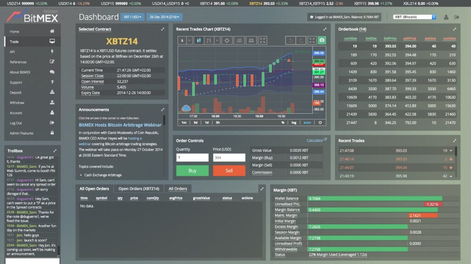Click the BitMEX logo
Screen dimensions: 471x264
33,17
